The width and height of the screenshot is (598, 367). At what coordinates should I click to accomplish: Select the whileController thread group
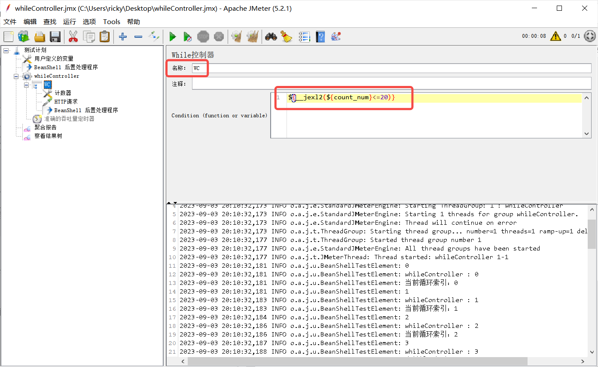56,76
